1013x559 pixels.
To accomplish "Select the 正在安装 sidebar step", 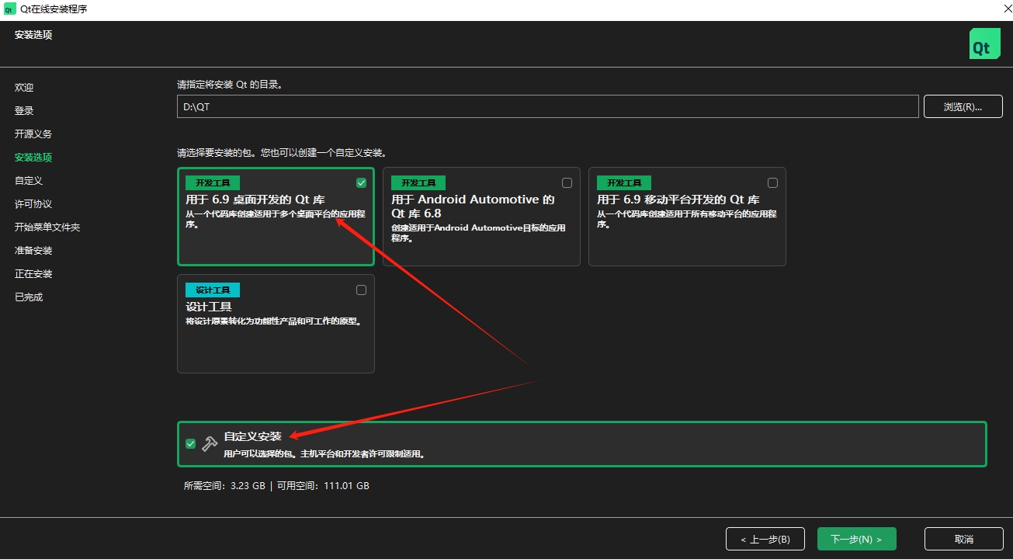I will click(x=33, y=273).
